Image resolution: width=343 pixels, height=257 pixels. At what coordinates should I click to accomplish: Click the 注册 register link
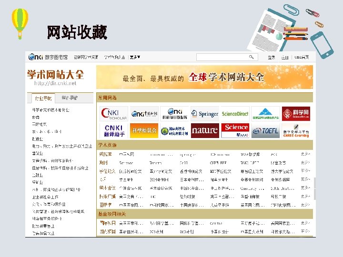(284, 58)
